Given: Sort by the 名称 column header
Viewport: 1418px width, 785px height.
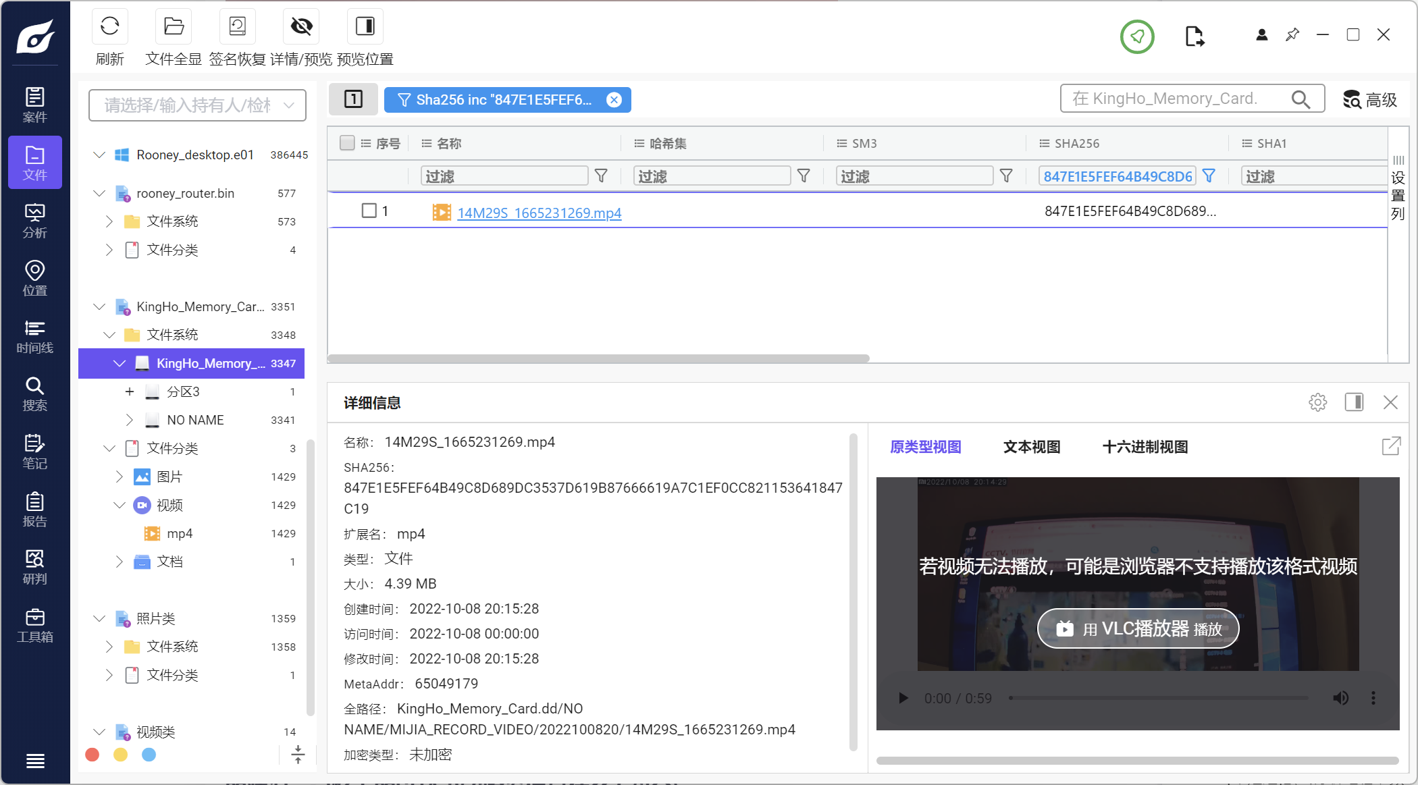Looking at the screenshot, I should tap(449, 143).
